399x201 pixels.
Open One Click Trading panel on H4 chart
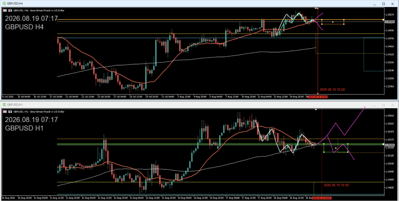click(5, 11)
